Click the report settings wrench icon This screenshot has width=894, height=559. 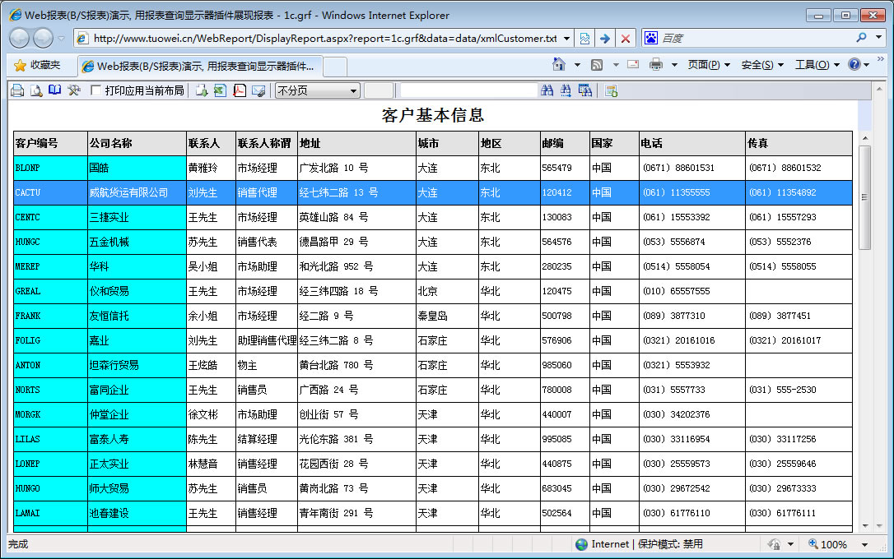(x=74, y=90)
